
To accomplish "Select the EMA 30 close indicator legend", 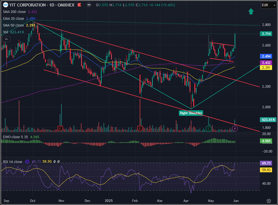I will pos(13,19).
